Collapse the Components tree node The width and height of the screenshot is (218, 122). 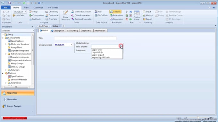point(3,38)
